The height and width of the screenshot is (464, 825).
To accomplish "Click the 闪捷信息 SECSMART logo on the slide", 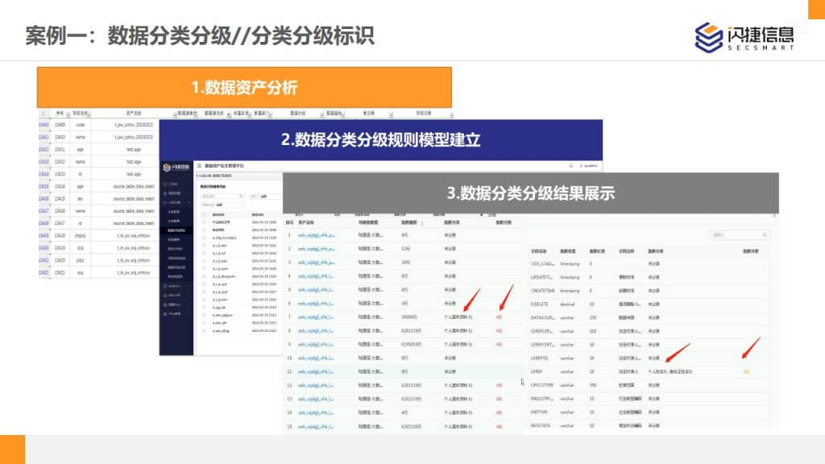I will tap(744, 37).
